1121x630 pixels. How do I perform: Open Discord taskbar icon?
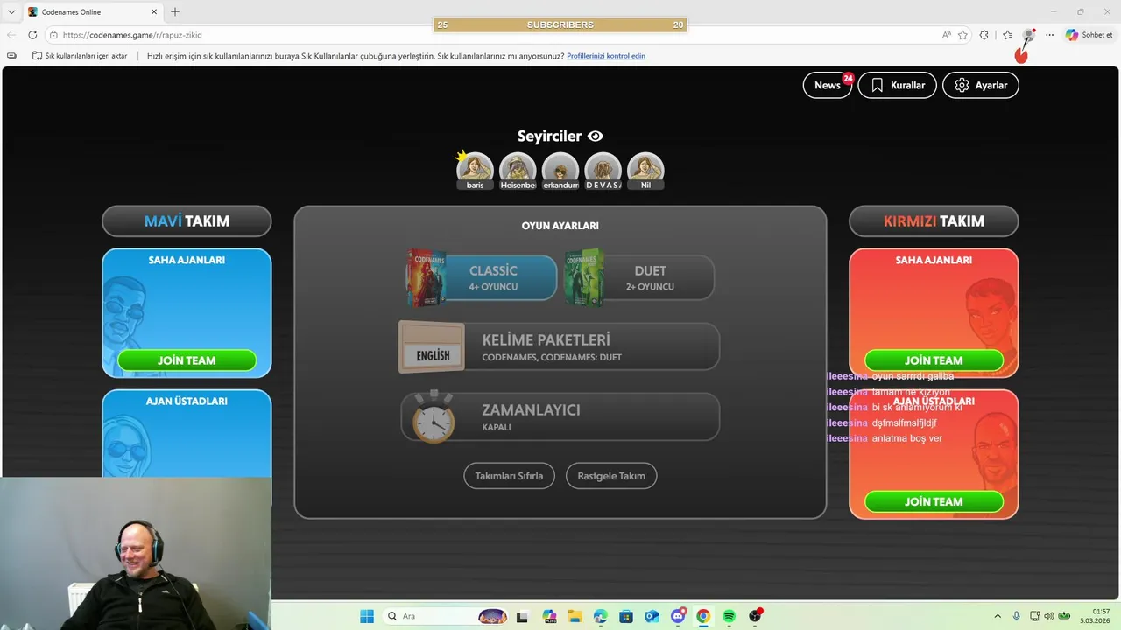[678, 616]
